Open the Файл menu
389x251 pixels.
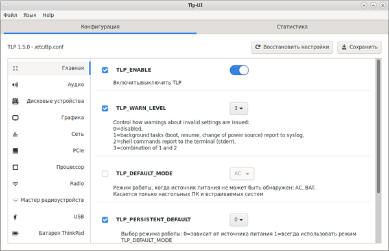(10, 15)
